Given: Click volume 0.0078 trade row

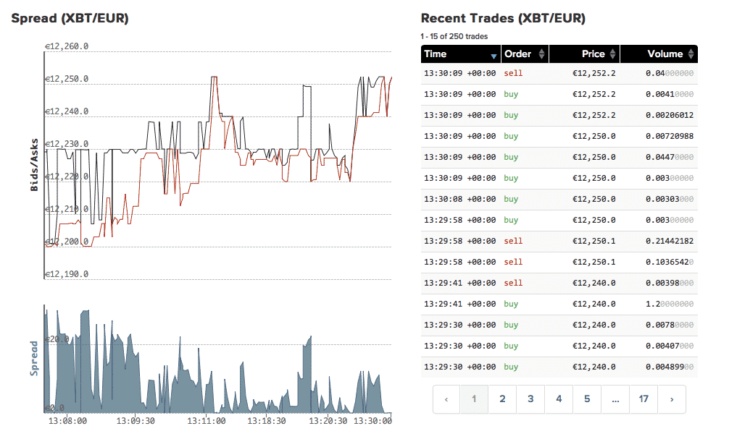Looking at the screenshot, I should (559, 325).
